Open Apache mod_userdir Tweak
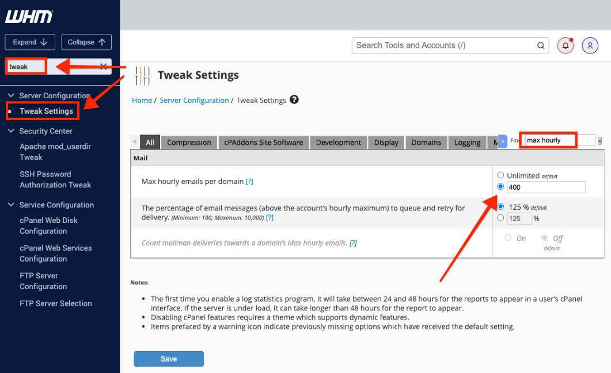611x373 pixels. [x=55, y=152]
